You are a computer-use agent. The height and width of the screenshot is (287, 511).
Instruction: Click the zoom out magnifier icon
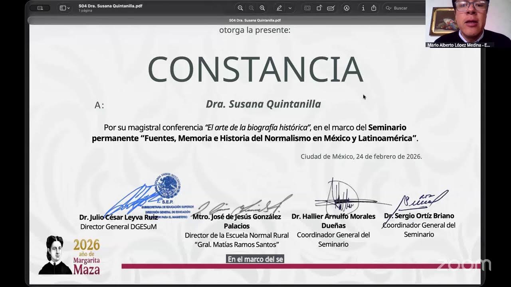click(x=240, y=8)
